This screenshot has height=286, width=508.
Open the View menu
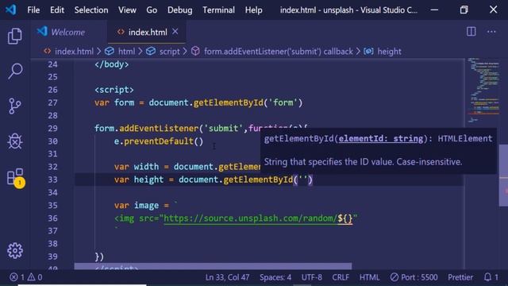coord(127,10)
